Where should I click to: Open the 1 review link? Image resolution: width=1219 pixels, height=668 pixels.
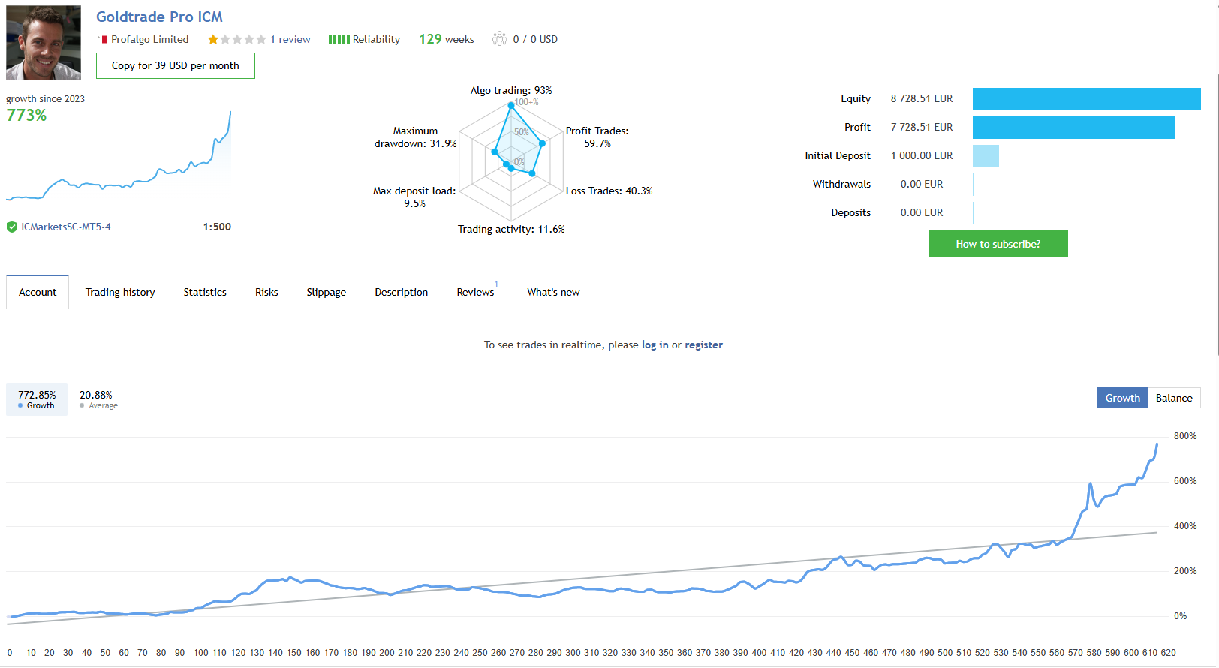(290, 39)
